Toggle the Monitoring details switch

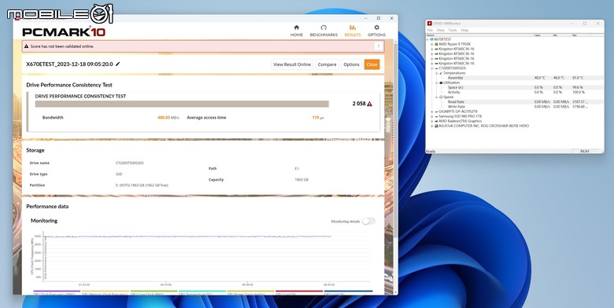point(368,222)
